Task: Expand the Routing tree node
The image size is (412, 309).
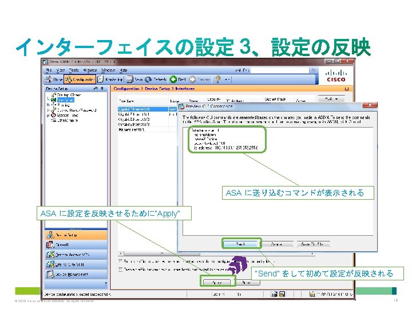Action: coord(48,105)
